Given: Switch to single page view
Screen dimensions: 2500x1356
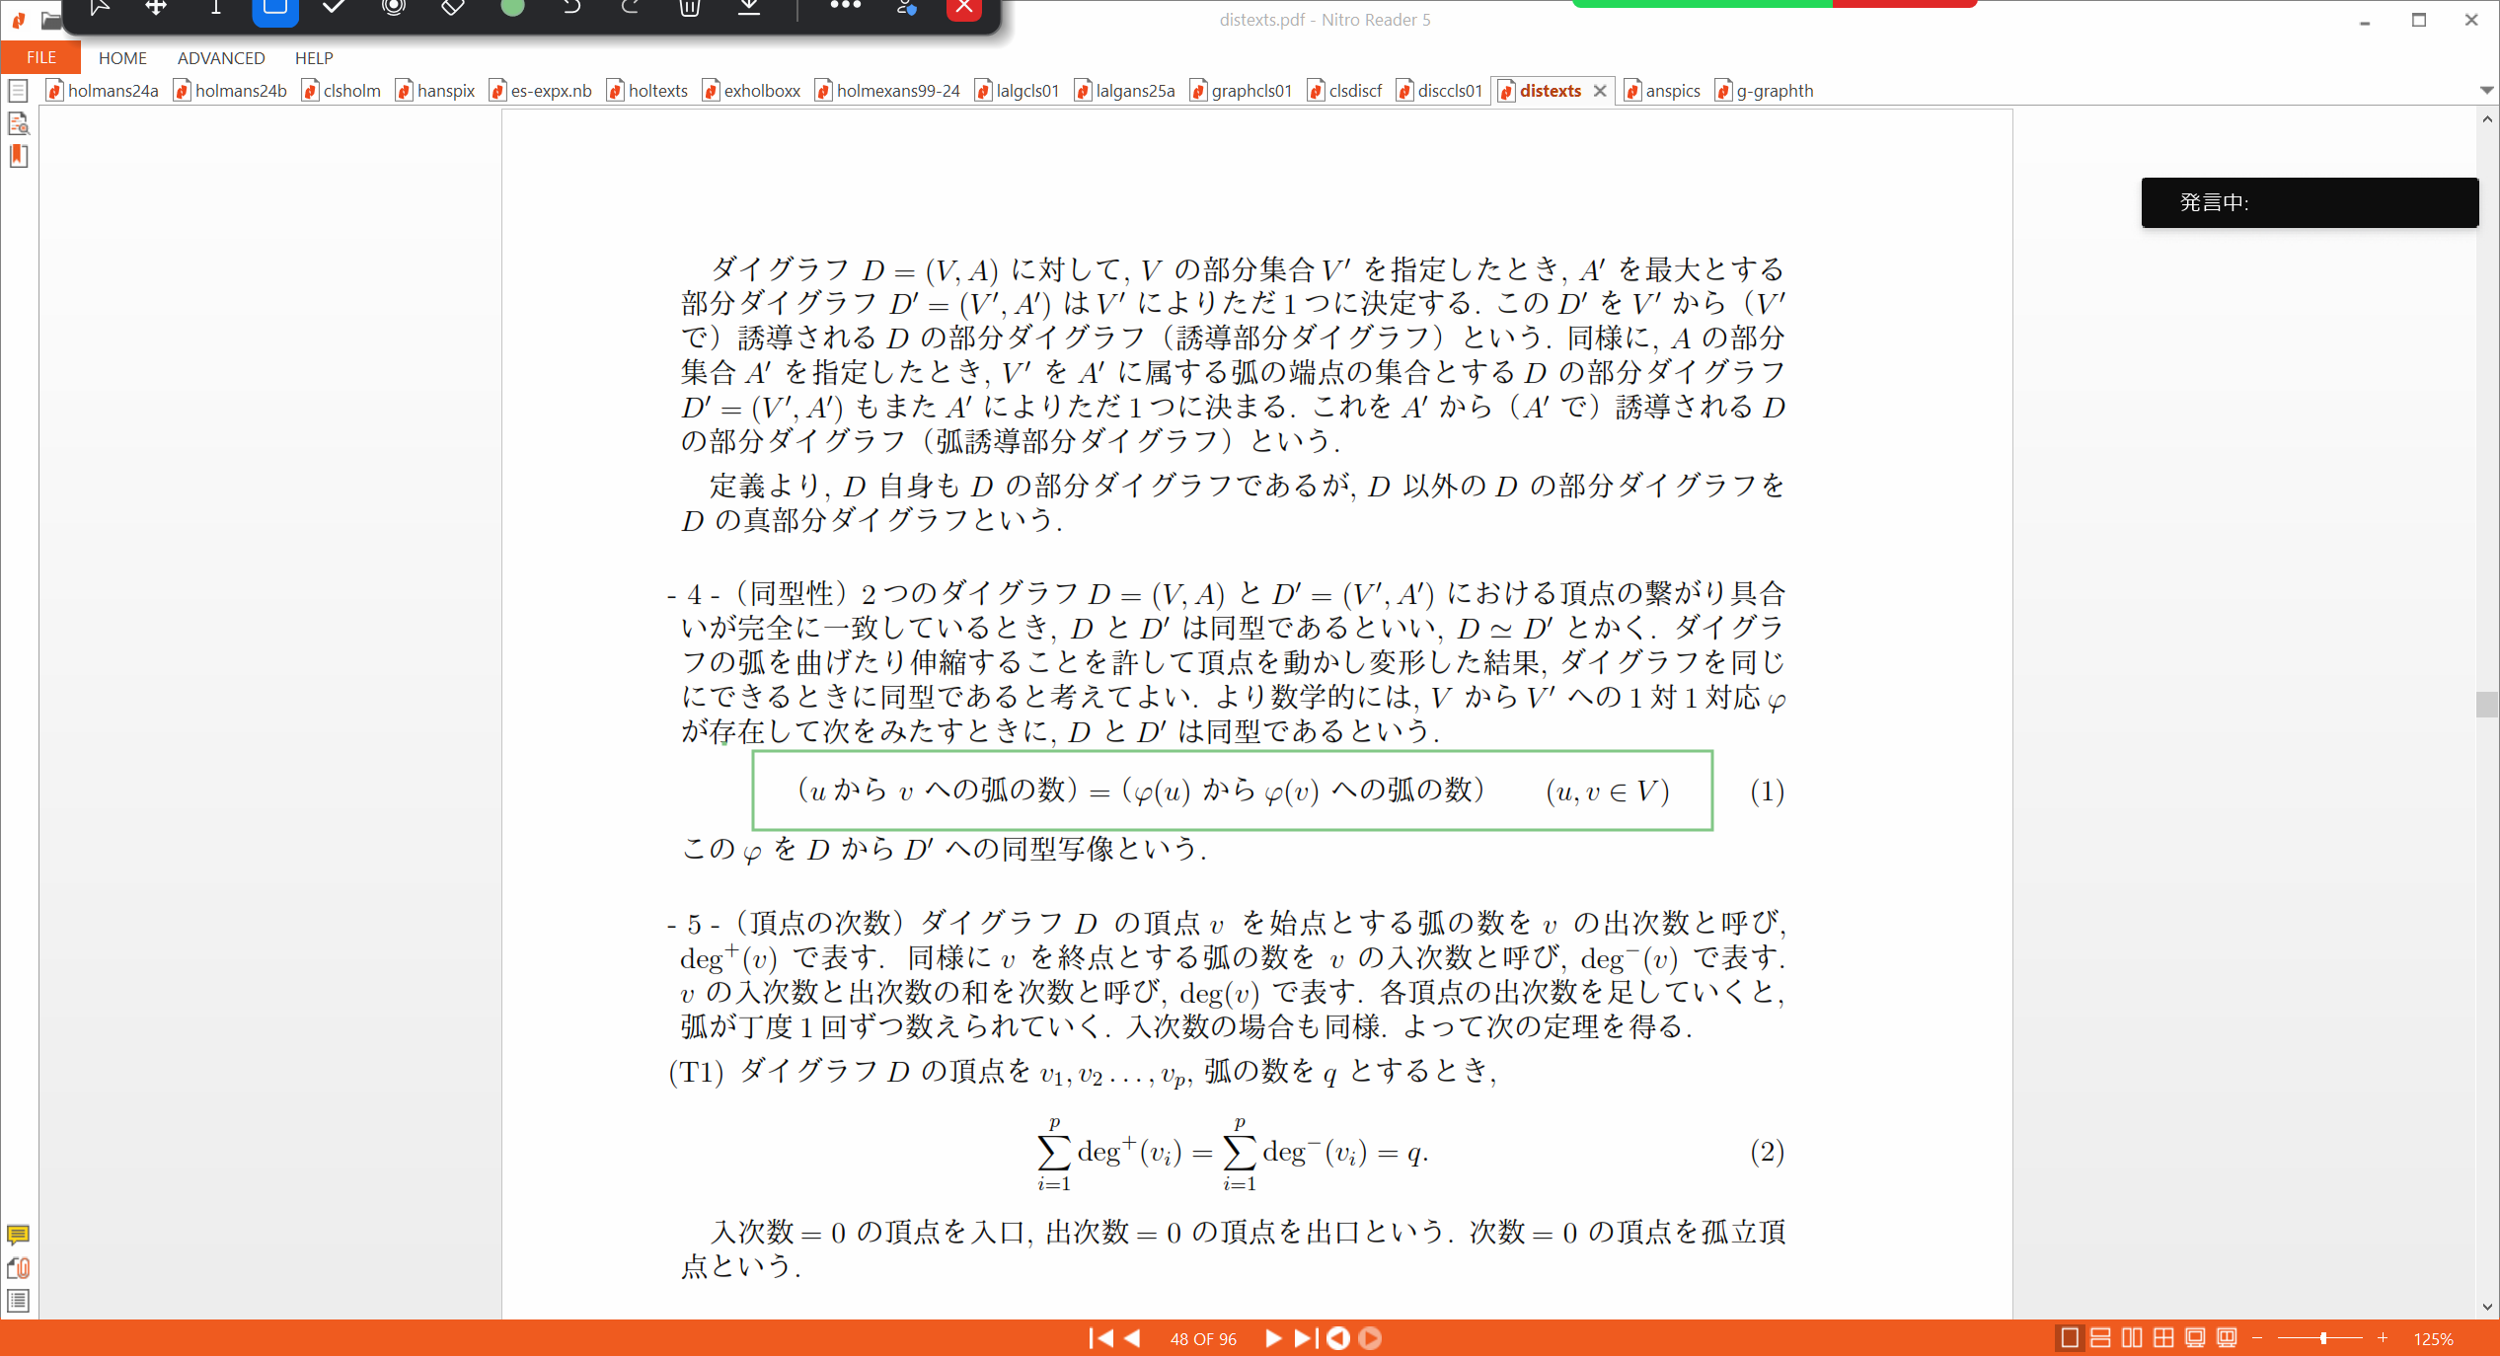Looking at the screenshot, I should click(x=2070, y=1338).
